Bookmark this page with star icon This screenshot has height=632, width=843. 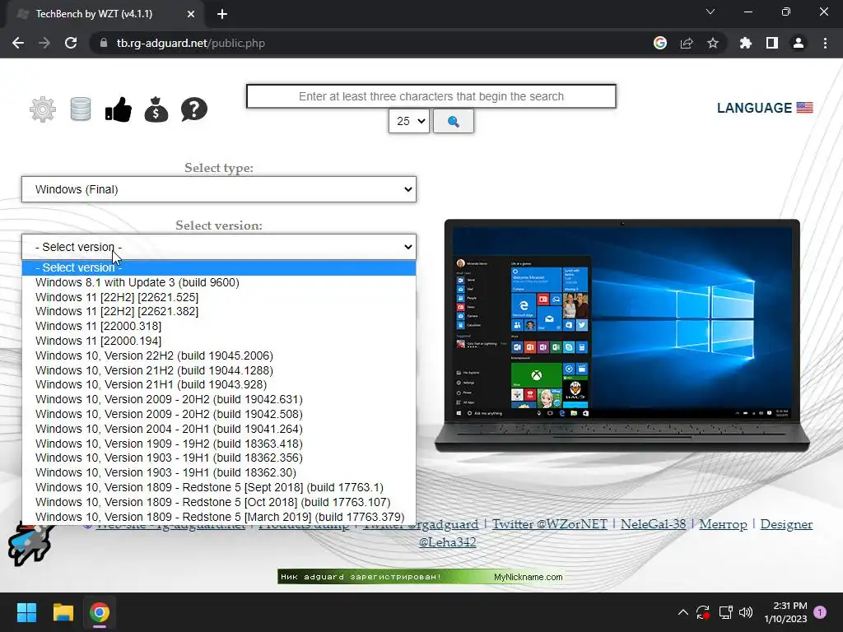click(x=713, y=43)
